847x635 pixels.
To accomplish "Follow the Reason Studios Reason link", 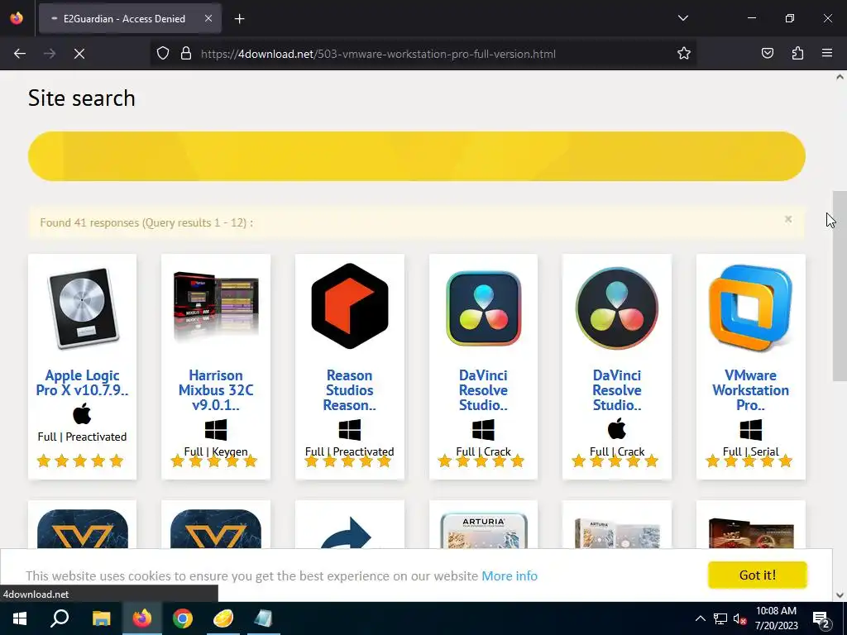I will pos(350,390).
